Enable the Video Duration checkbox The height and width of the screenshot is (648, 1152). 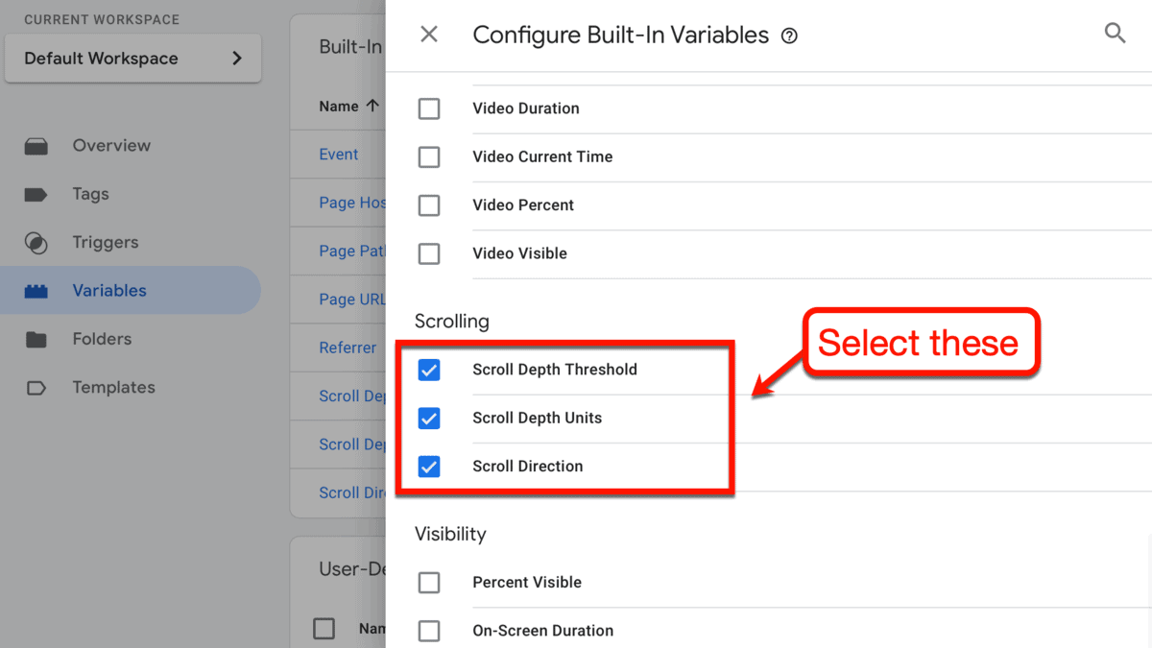[429, 108]
